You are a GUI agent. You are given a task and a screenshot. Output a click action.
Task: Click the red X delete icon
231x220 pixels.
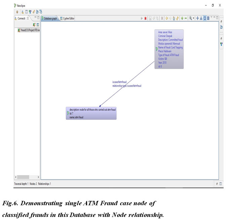pos(162,18)
